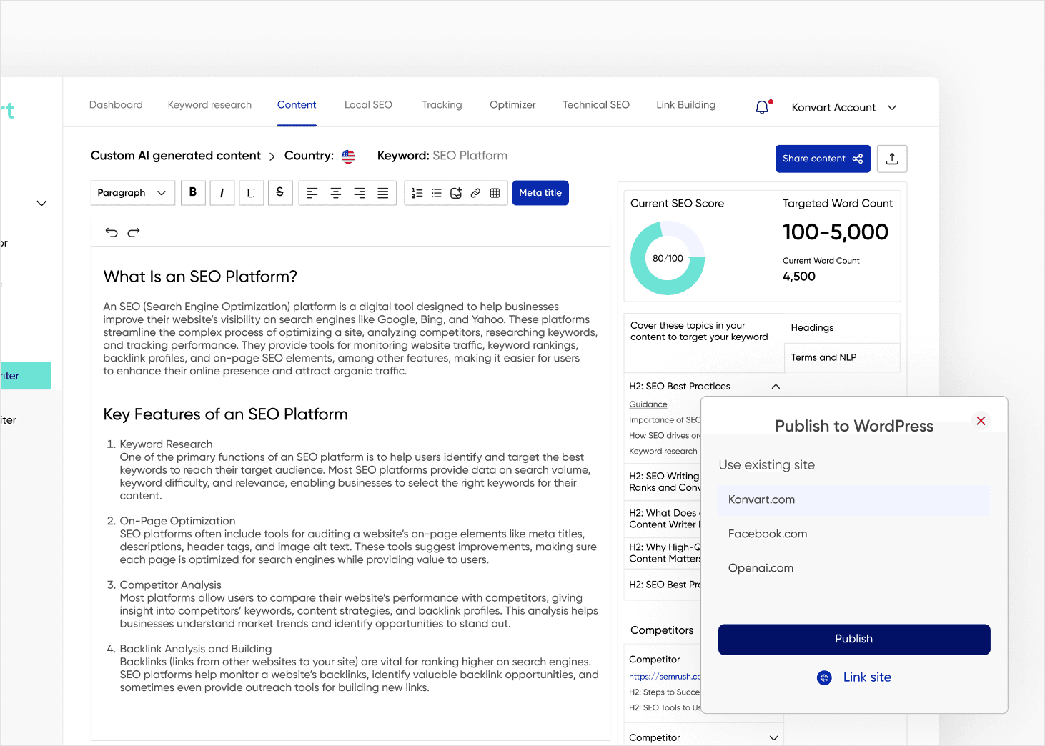Collapse the H2: SEO Best Practices section

click(776, 387)
